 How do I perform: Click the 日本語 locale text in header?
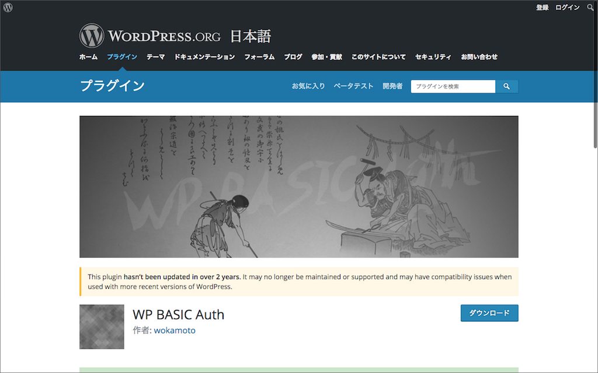click(251, 37)
